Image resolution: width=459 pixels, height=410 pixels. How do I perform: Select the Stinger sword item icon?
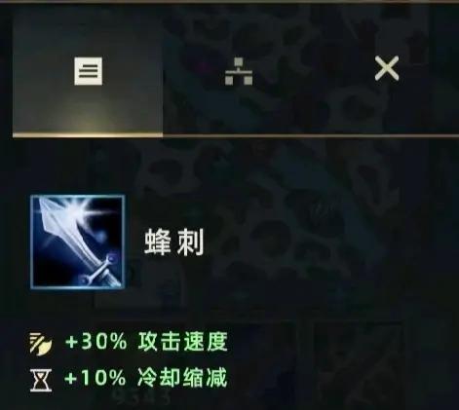(x=78, y=242)
